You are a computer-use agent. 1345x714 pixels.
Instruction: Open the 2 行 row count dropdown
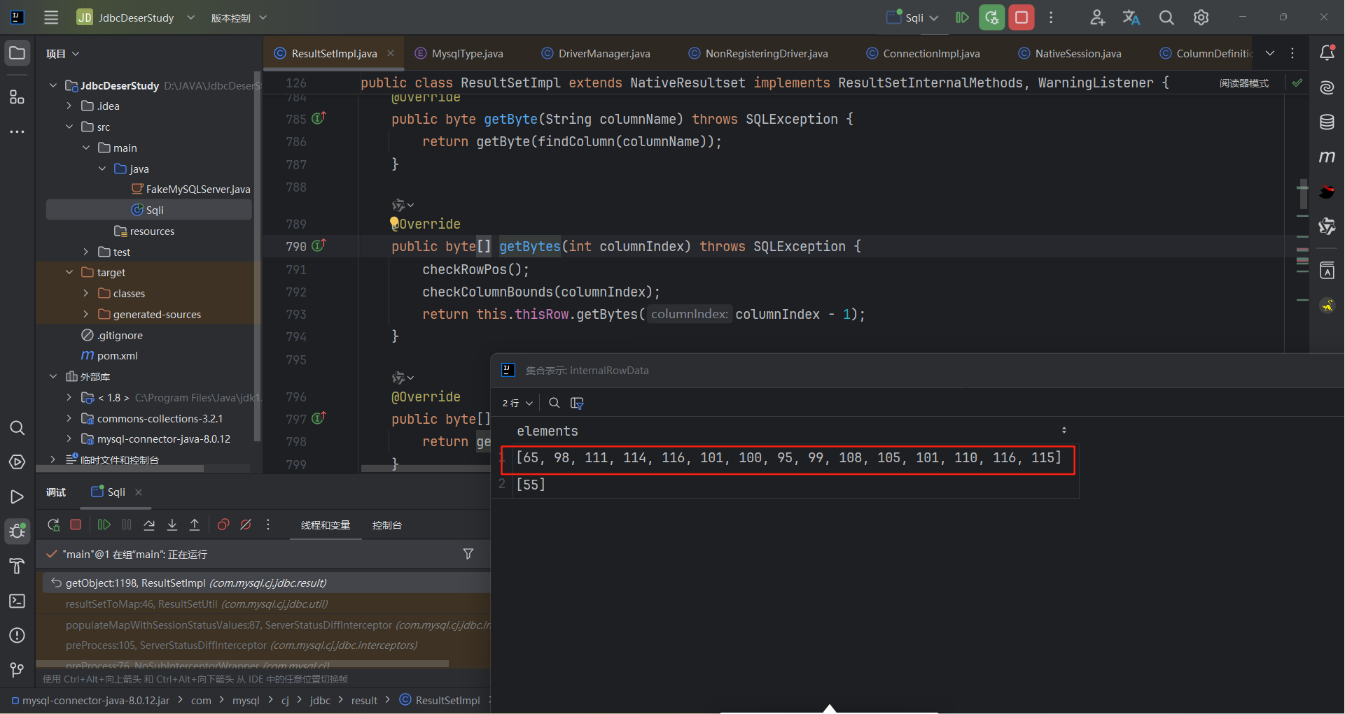(x=517, y=403)
